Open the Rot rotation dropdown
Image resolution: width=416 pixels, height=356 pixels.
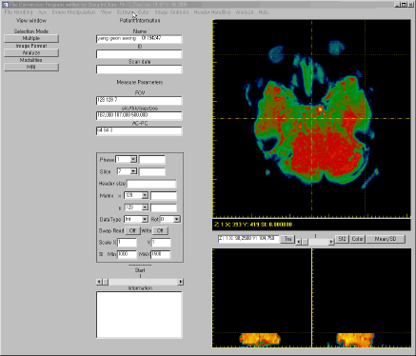tap(177, 219)
